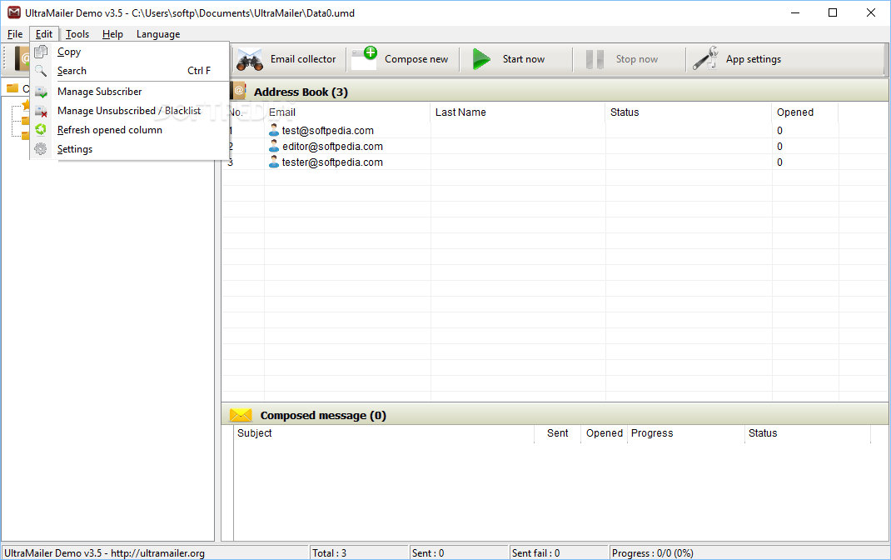Open the Tools menu
This screenshot has width=891, height=560.
coord(77,34)
